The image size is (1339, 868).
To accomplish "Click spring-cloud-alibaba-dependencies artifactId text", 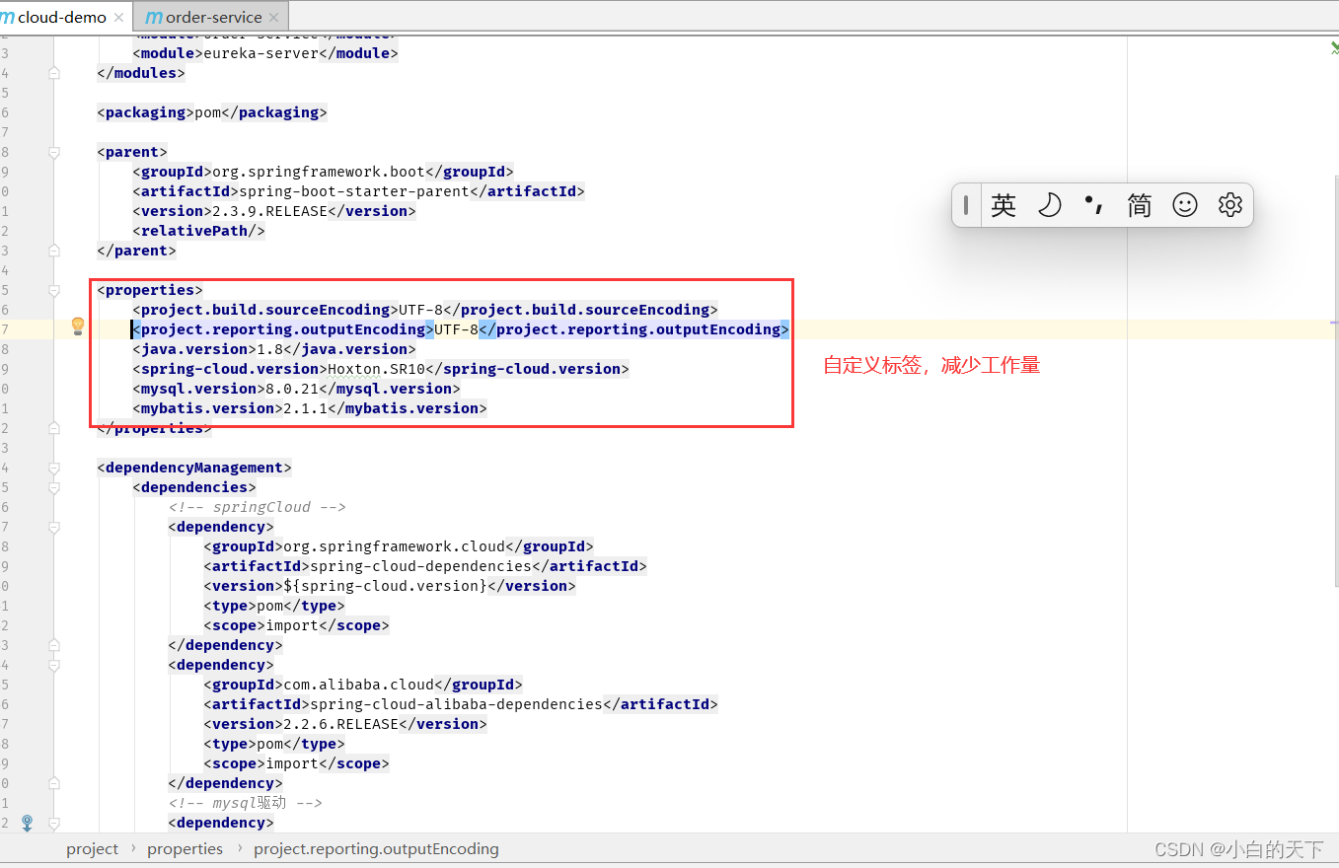I will (x=456, y=704).
